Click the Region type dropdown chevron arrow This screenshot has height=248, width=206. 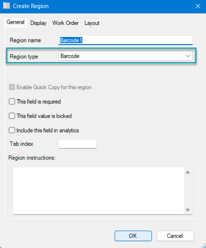tap(188, 56)
